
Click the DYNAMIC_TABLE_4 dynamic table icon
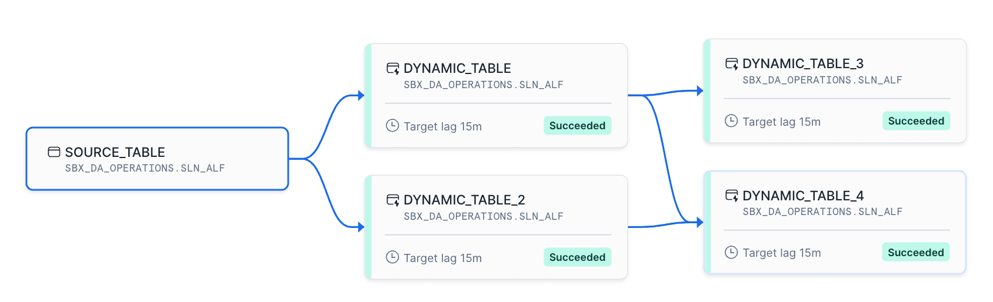tap(731, 195)
